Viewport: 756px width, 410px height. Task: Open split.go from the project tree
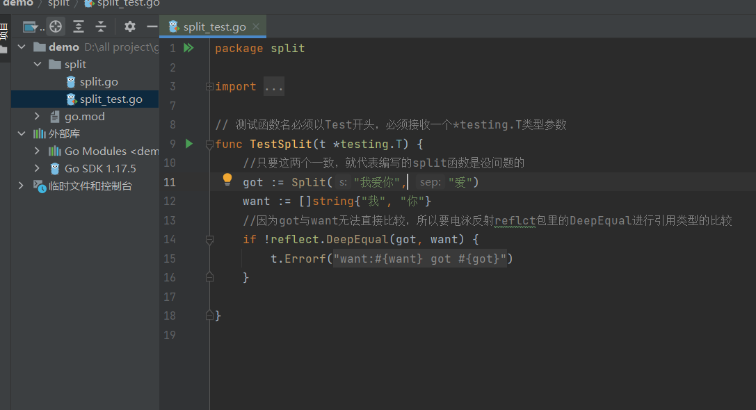click(x=99, y=82)
